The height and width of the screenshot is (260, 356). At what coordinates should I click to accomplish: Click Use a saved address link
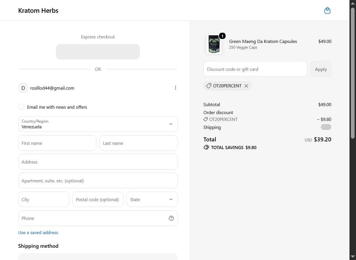tap(38, 232)
